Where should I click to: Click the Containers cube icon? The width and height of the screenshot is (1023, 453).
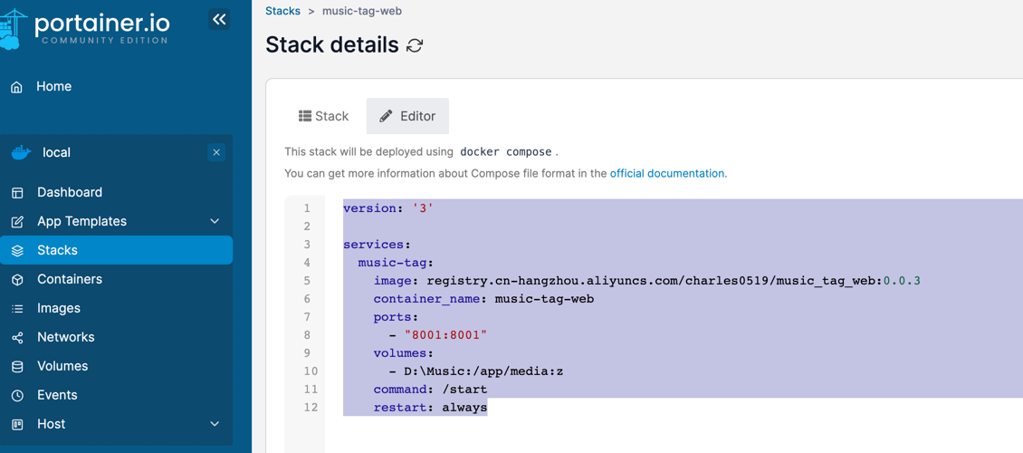point(17,280)
